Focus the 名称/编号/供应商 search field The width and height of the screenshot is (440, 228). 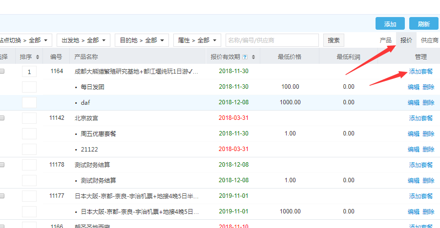(x=272, y=40)
